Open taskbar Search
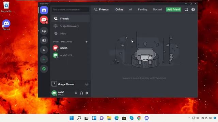Screen dimensions: 218x122 click(x=79, y=118)
